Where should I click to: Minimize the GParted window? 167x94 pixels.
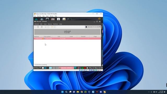(x=94, y=22)
